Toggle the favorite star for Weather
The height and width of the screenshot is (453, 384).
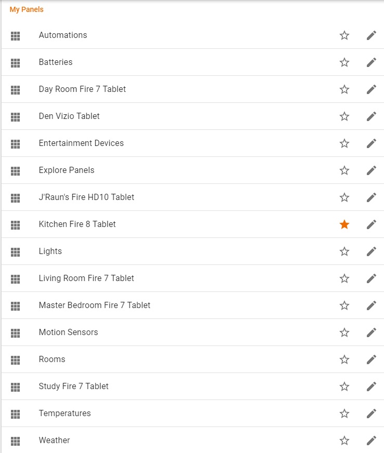click(x=344, y=441)
